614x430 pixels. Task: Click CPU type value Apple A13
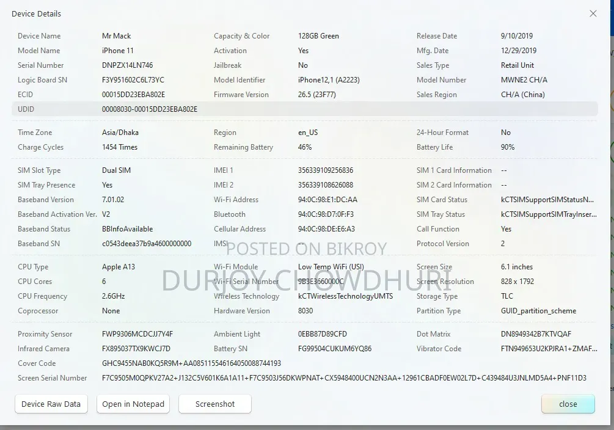tap(119, 267)
